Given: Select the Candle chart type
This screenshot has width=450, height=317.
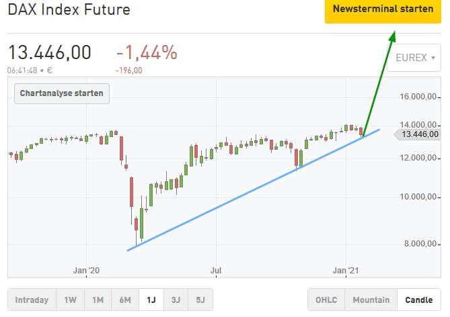Looking at the screenshot, I should (419, 300).
